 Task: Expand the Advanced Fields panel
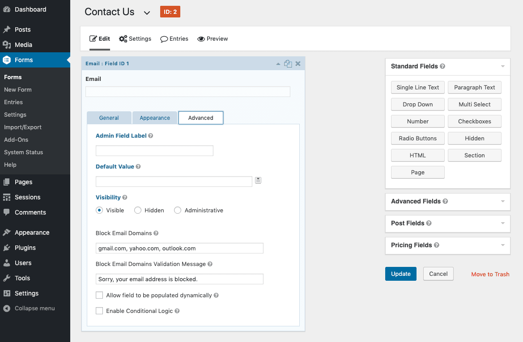pos(503,201)
